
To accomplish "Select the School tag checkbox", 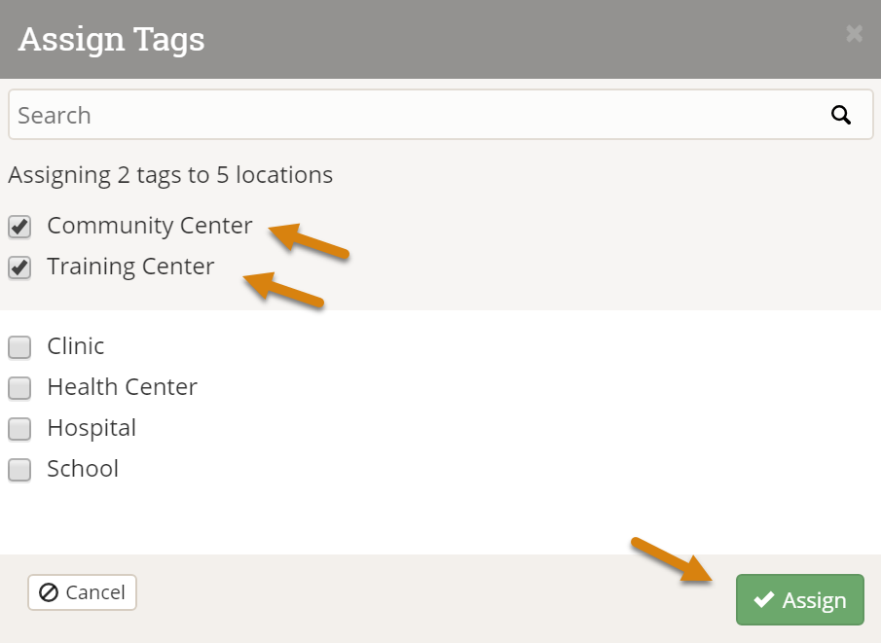I will tap(19, 470).
